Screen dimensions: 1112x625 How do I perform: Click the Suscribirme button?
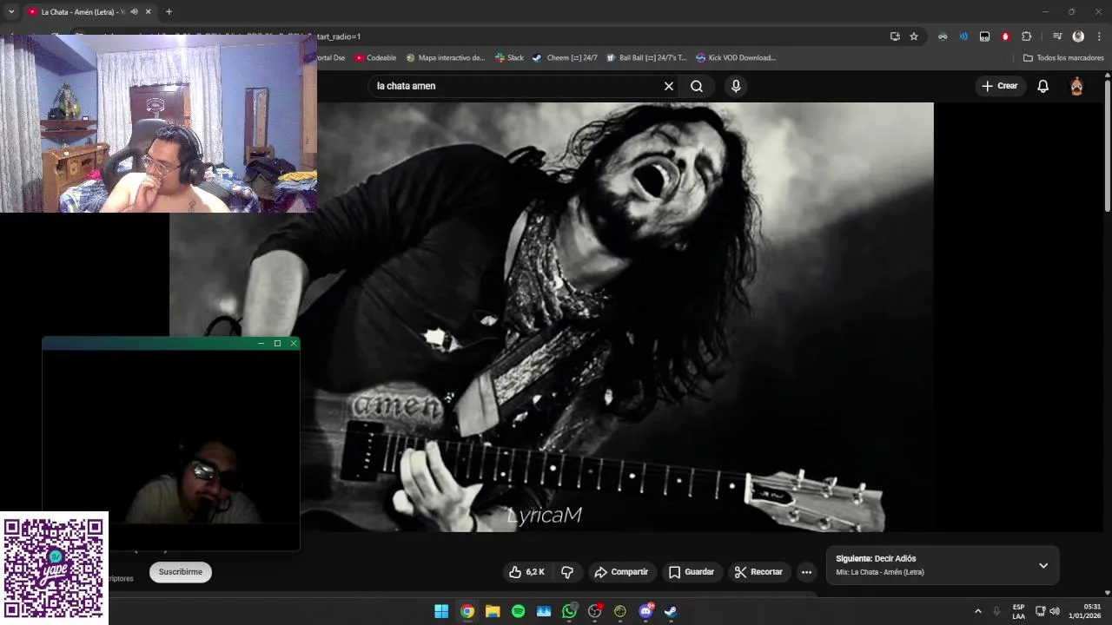[181, 572]
